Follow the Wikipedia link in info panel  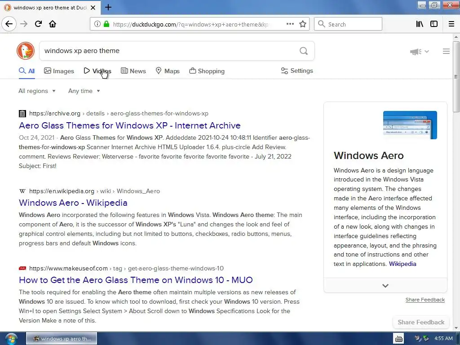point(402,264)
